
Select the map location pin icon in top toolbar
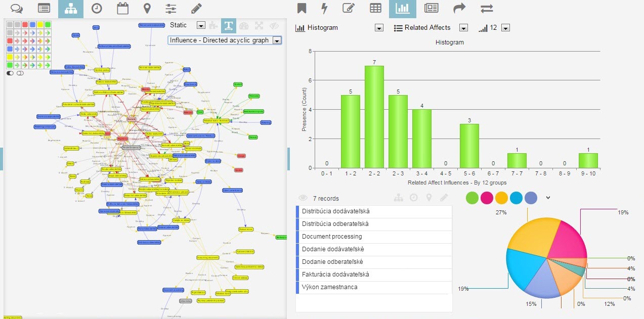[147, 9]
